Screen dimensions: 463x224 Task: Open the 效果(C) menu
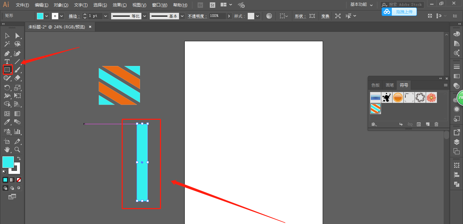point(120,5)
